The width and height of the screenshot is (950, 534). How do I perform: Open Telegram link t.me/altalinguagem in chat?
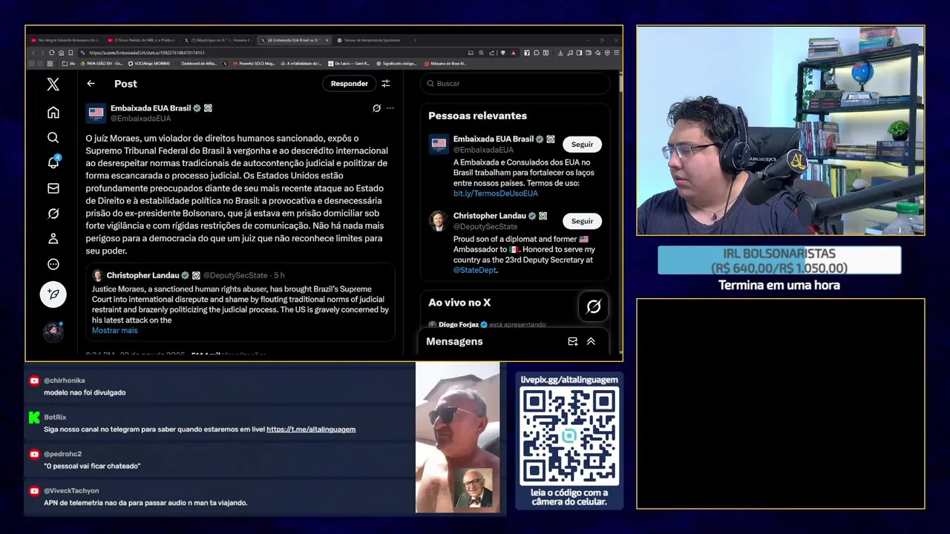pos(311,429)
